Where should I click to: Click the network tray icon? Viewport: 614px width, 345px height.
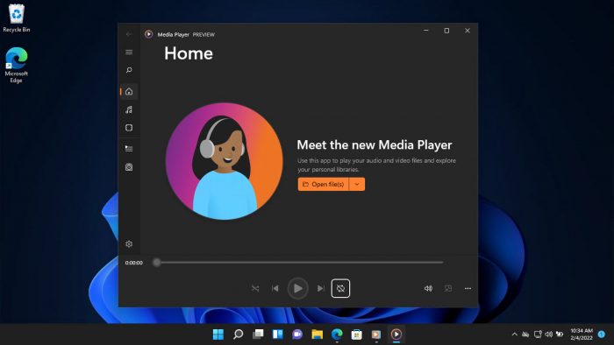pyautogui.click(x=538, y=334)
